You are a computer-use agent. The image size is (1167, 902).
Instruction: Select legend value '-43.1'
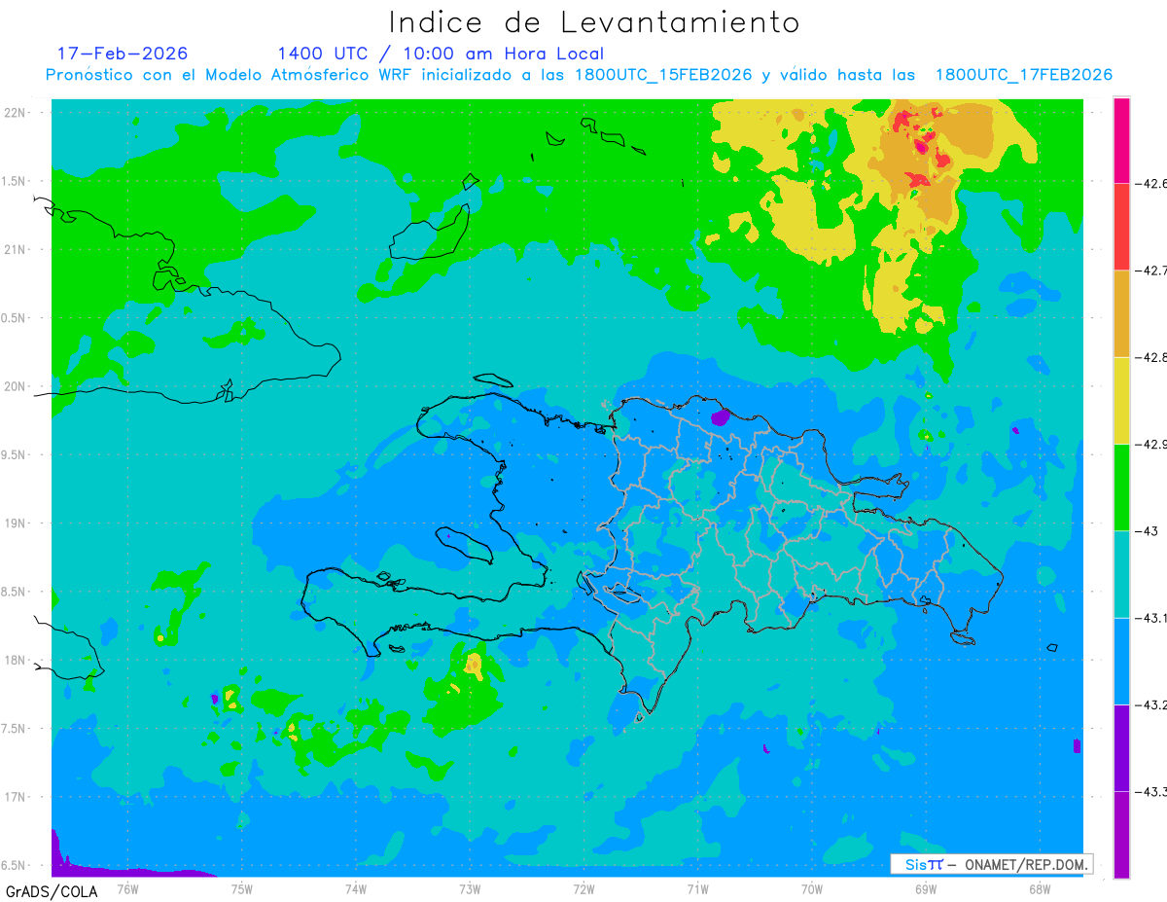1150,618
